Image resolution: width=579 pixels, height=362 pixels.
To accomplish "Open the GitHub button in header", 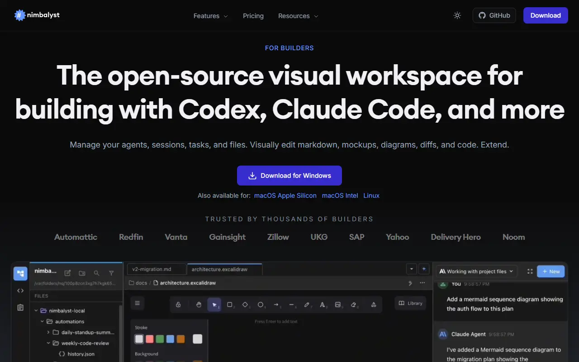I will (x=494, y=15).
